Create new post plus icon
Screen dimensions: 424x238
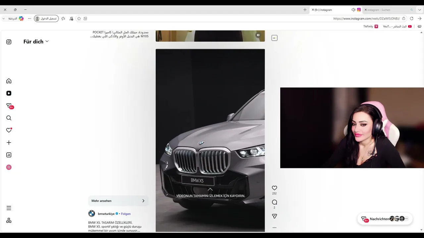pos(9,142)
